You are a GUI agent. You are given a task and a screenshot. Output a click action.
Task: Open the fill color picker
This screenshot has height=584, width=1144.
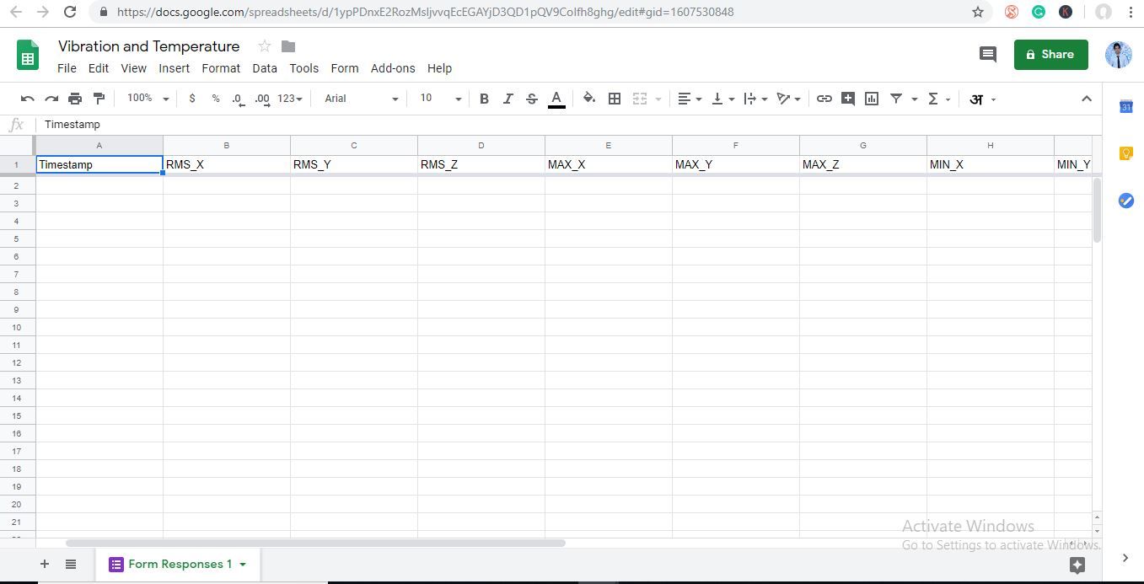tap(589, 99)
